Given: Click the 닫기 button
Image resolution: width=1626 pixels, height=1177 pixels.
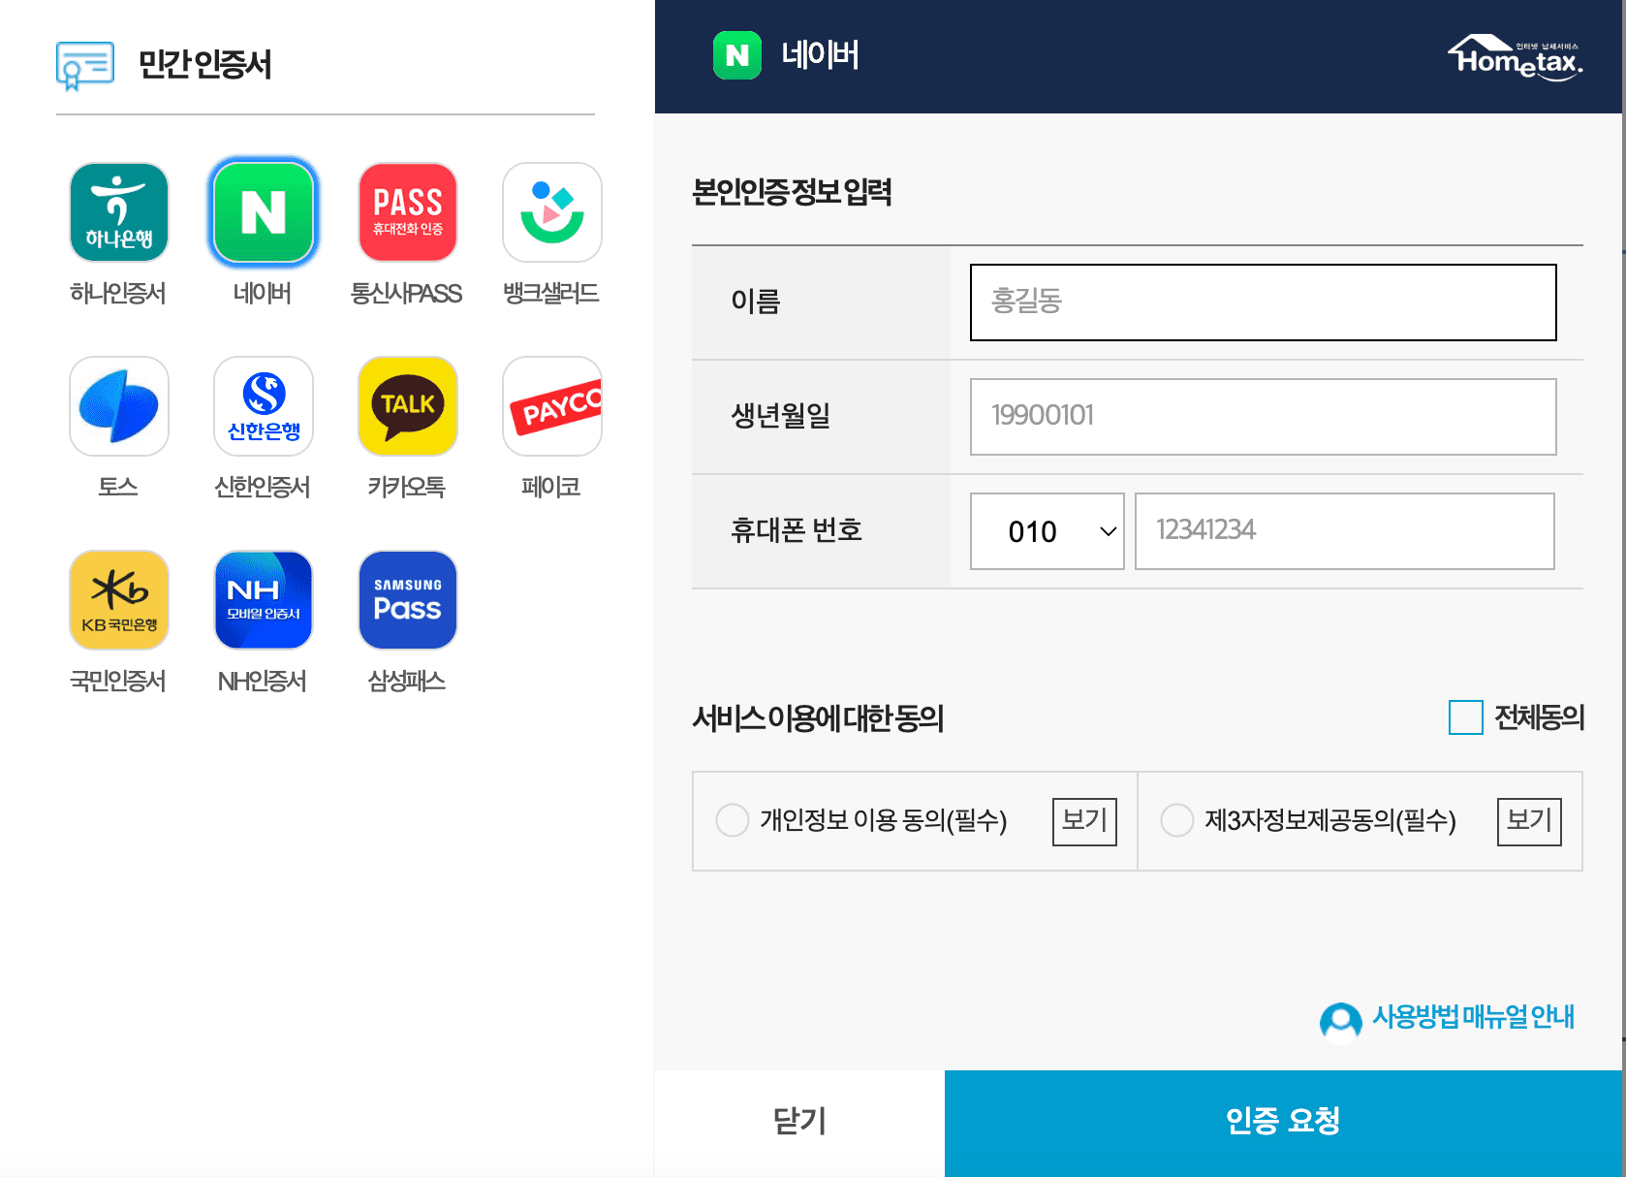Looking at the screenshot, I should coord(799,1123).
